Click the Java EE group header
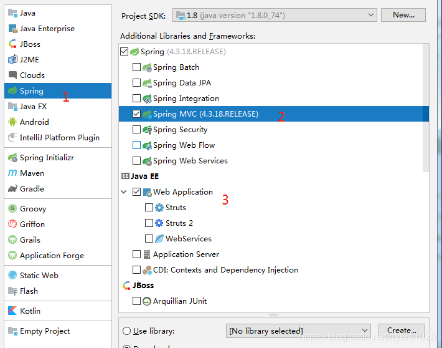This screenshot has height=348, width=442. [x=140, y=176]
